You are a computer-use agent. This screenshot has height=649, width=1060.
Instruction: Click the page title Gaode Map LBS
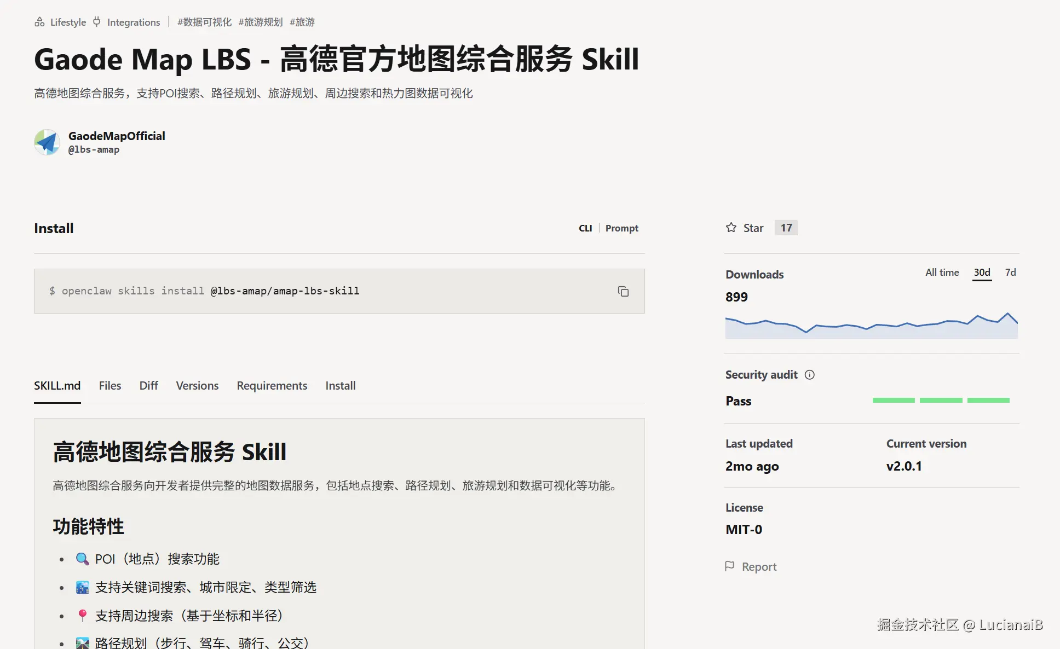pos(336,59)
